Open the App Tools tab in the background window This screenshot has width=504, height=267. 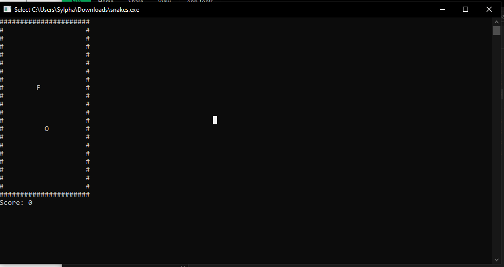pyautogui.click(x=200, y=2)
